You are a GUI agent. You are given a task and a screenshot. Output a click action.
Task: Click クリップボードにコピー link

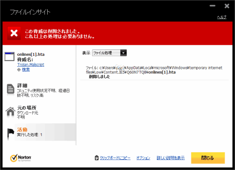pos(115,158)
